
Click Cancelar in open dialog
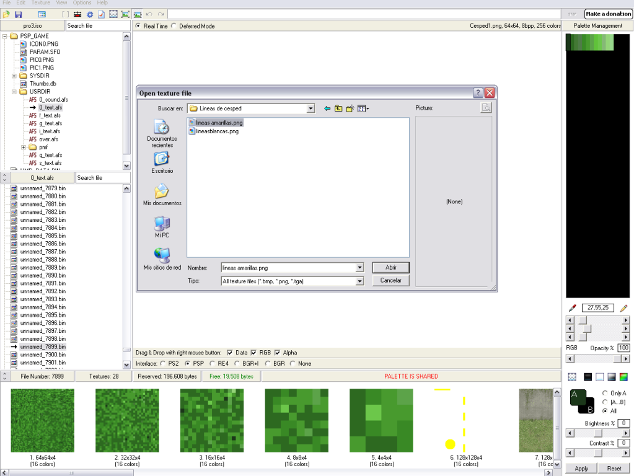(x=391, y=281)
